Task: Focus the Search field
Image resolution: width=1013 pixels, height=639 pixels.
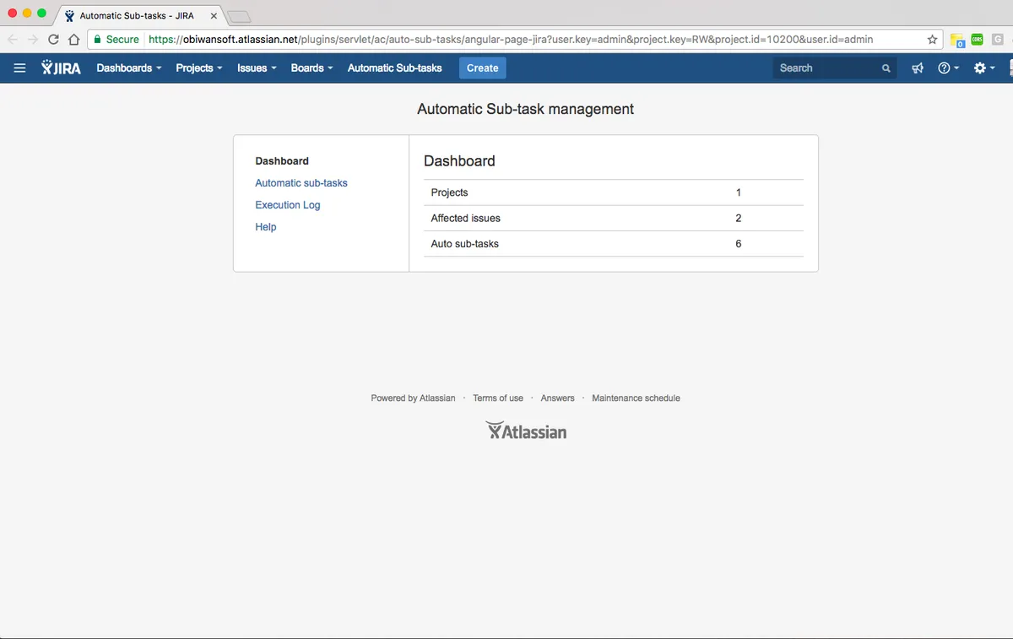Action: pos(834,68)
